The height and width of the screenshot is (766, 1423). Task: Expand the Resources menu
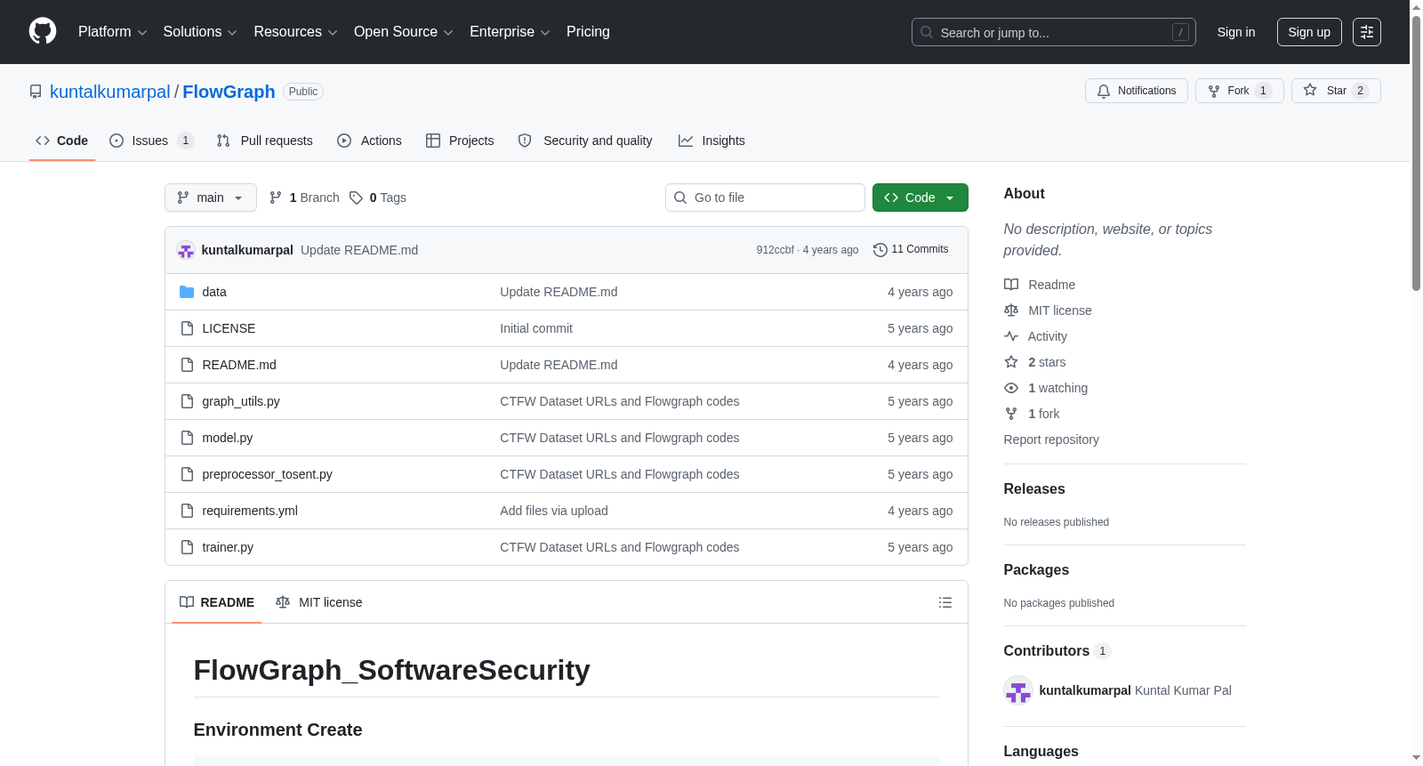[295, 32]
